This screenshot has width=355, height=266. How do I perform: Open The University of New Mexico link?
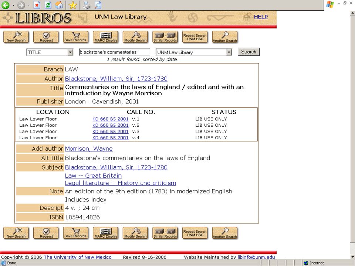(78, 257)
